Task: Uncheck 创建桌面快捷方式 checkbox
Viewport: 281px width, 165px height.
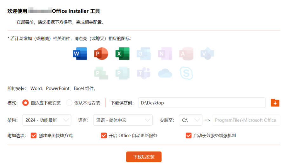Action: pyautogui.click(x=34, y=135)
